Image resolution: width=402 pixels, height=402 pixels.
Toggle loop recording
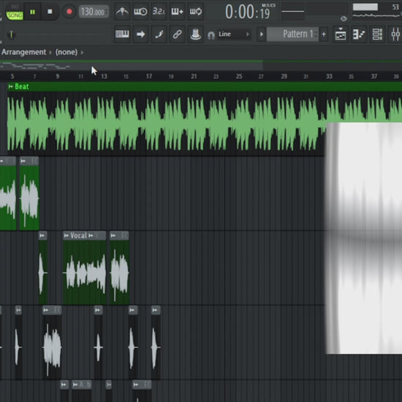click(196, 11)
